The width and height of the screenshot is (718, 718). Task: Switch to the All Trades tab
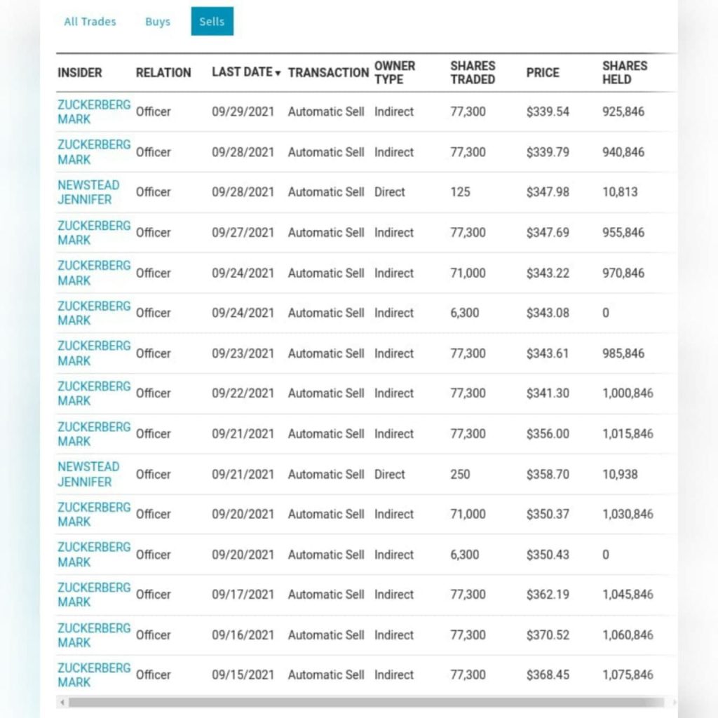click(90, 22)
